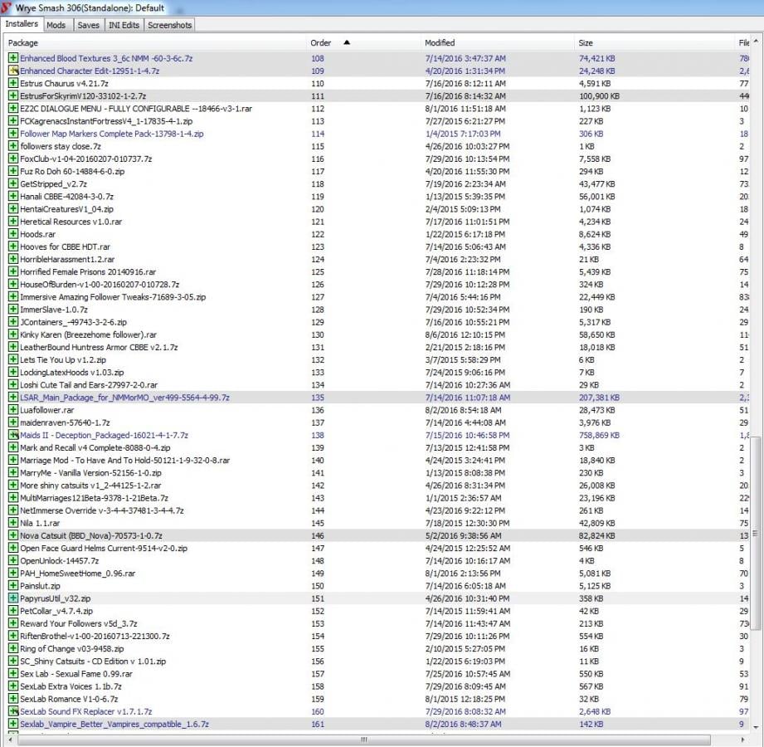Image resolution: width=764 pixels, height=747 pixels.
Task: Click modified date 8/6/2016 12:10:15 PM
Action: (x=465, y=334)
